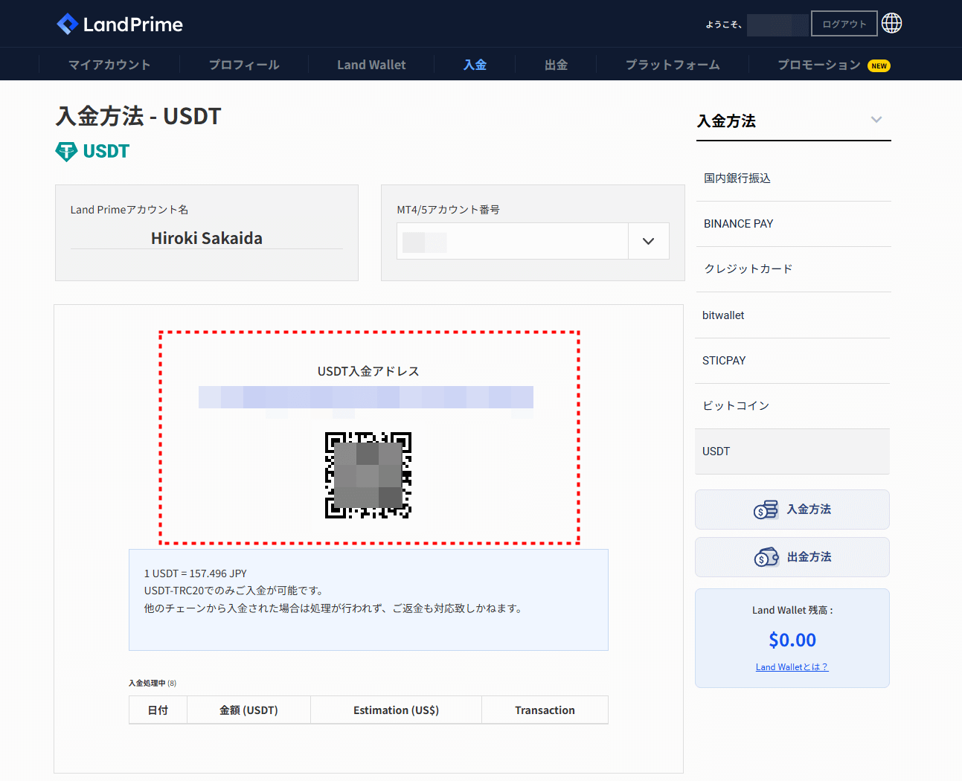962x781 pixels.
Task: Click the blurred username after ようこそ
Action: 777,25
